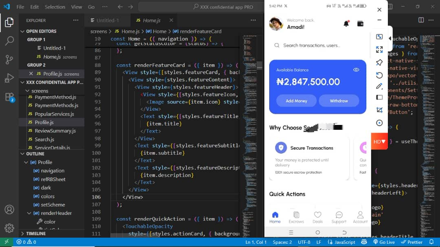Click the record circle icon in mirror toolbar

(379, 123)
